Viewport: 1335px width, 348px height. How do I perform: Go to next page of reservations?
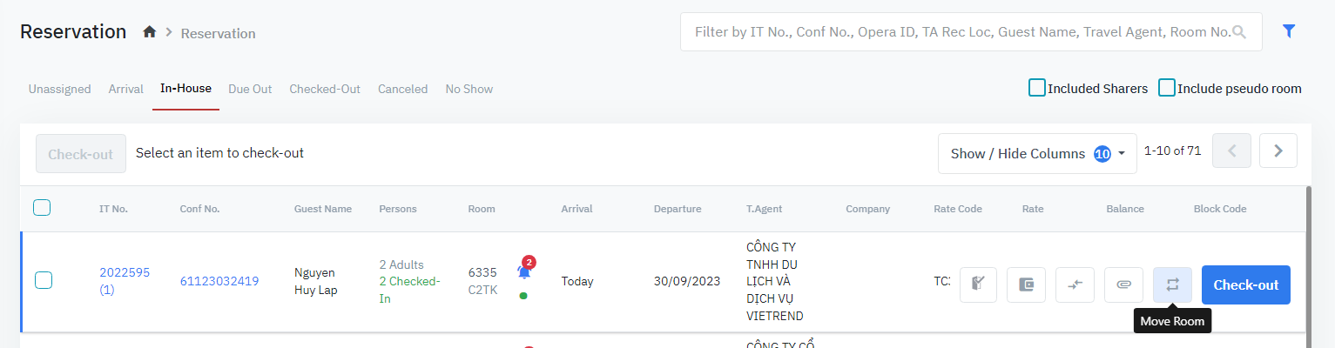coord(1278,151)
